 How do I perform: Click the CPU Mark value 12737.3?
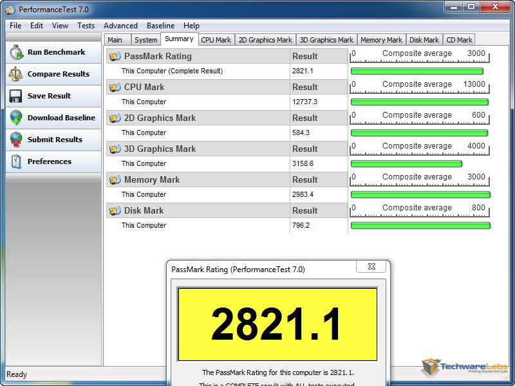(304, 102)
